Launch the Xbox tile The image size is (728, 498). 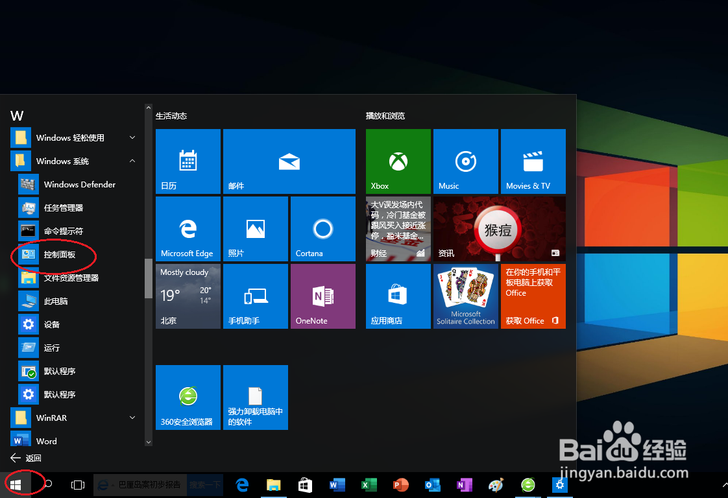(x=398, y=161)
